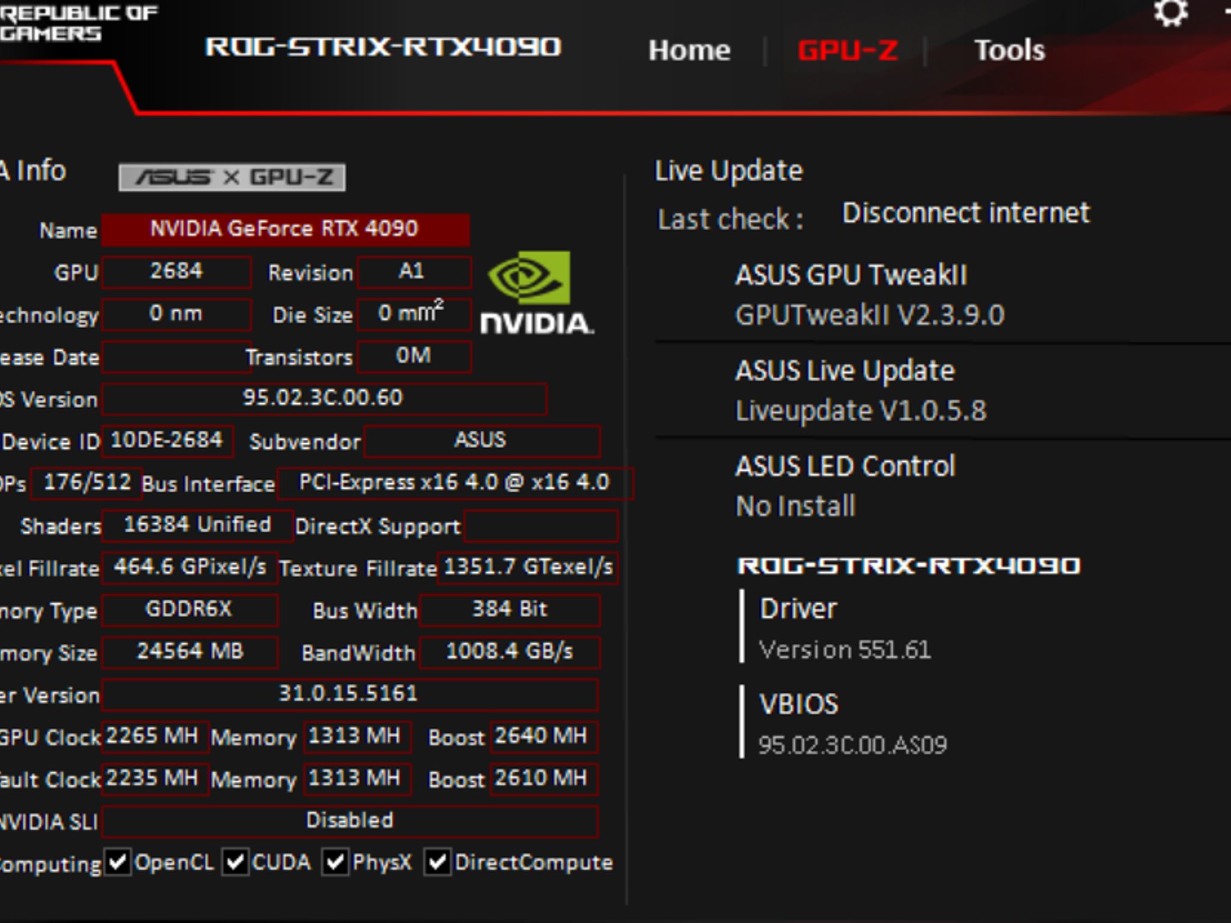Click the Pixel Fillrate 464.6 GPixel/s field
The height and width of the screenshot is (923, 1231).
(190, 568)
